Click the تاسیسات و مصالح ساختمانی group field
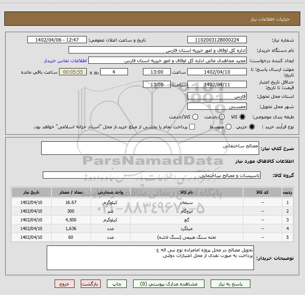The image size is (305, 295). [x=152, y=175]
